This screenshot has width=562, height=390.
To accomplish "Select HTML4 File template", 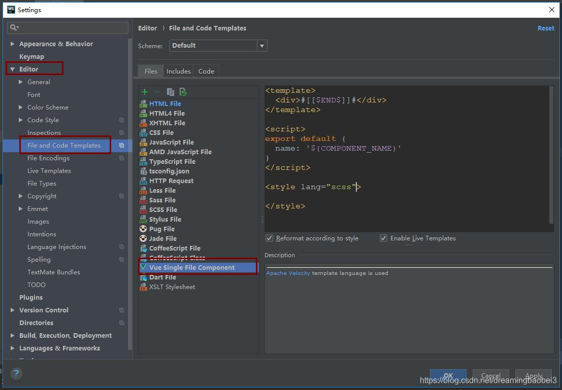I will pos(167,114).
